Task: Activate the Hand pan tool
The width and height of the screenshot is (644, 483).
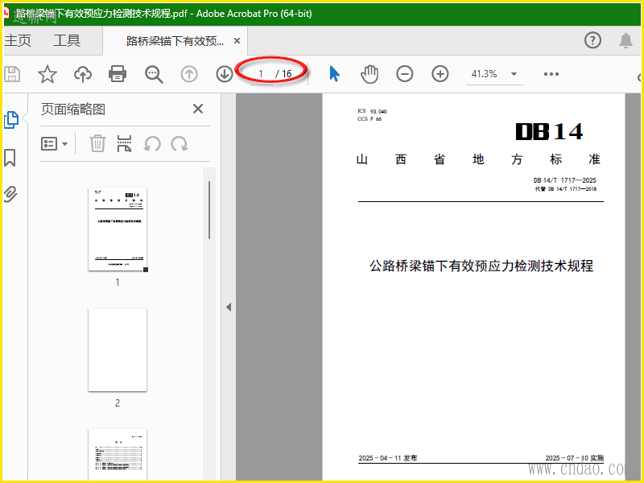Action: coord(369,74)
